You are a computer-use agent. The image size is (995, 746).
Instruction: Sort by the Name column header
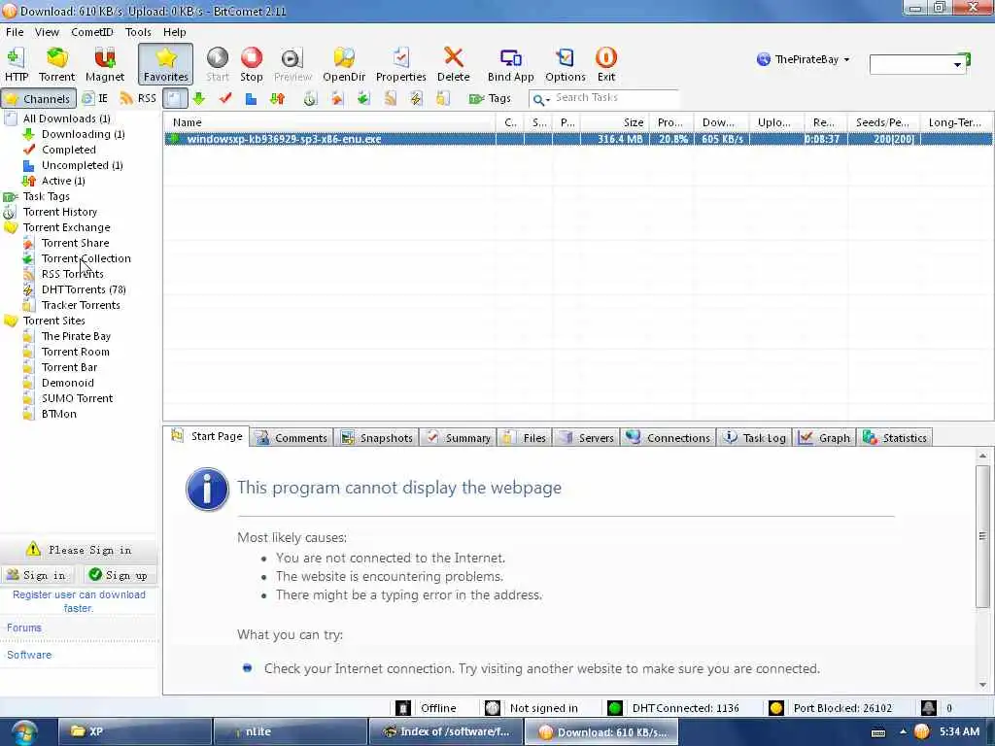coord(329,122)
